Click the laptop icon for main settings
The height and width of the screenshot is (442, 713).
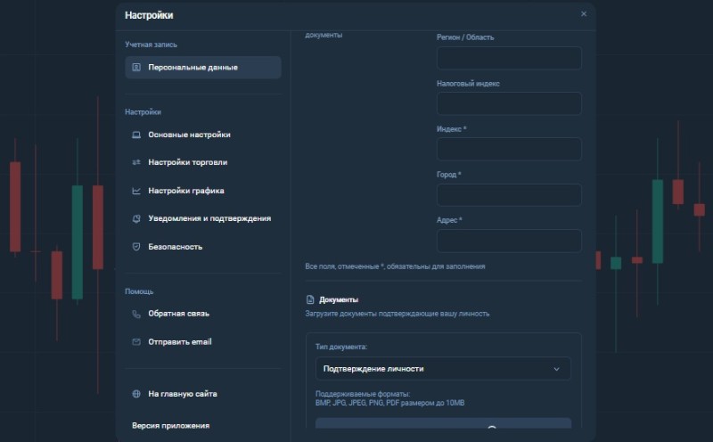click(136, 135)
